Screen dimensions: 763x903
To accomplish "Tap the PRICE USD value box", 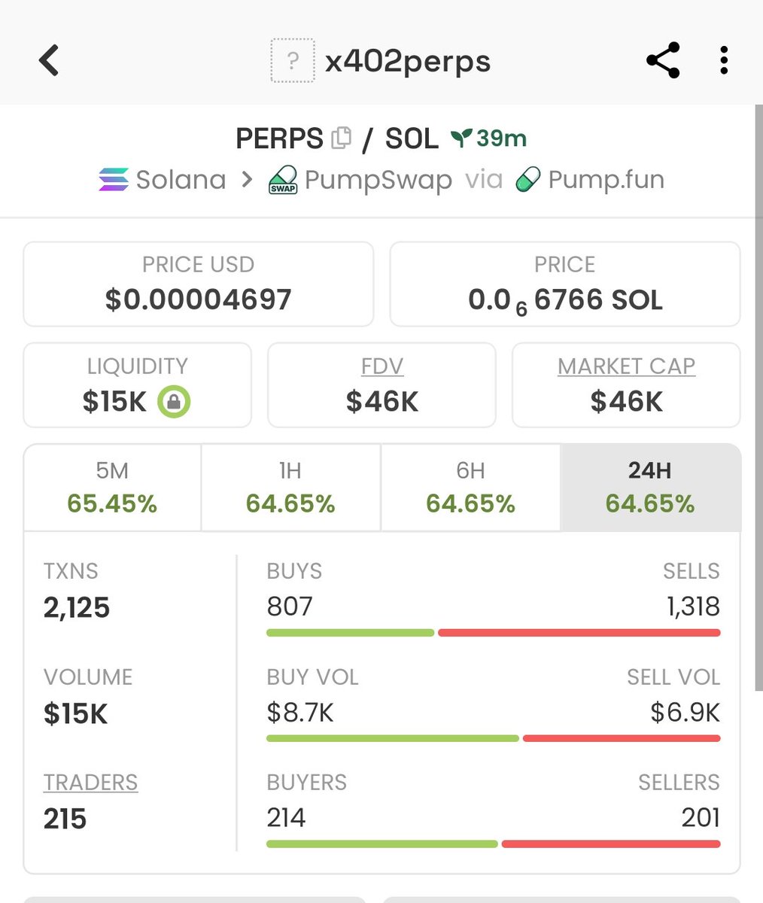I will tap(199, 284).
